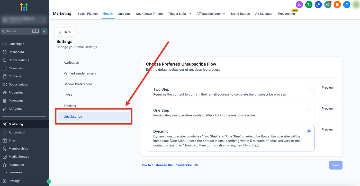
Task: Click the Opportunities icon in sidebar
Action: coord(5,85)
